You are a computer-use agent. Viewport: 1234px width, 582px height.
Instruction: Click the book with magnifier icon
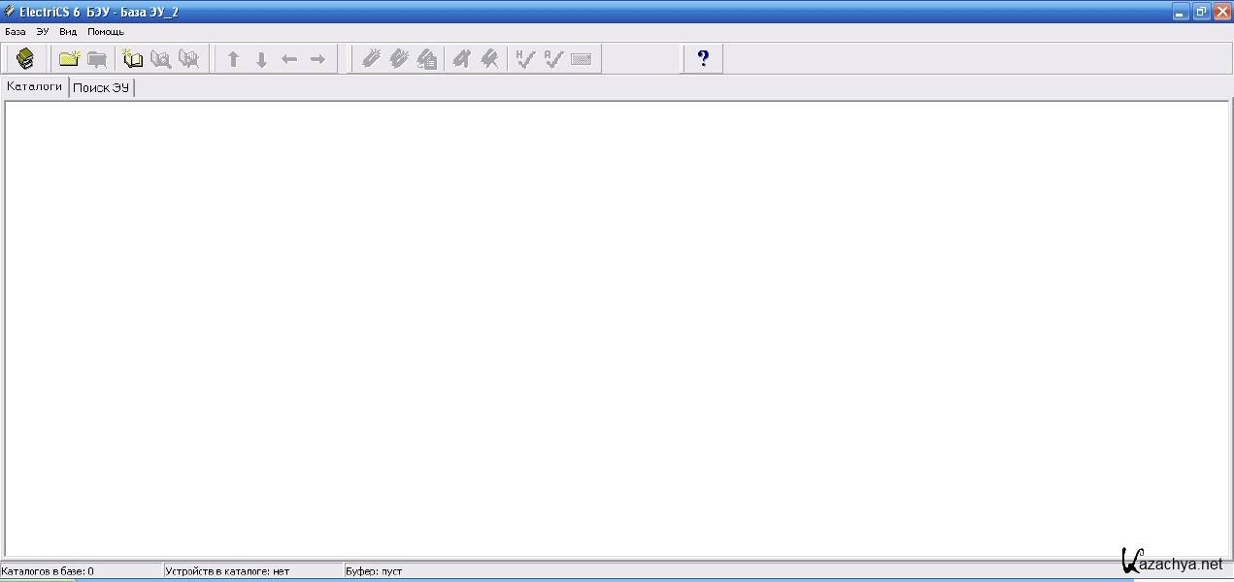click(161, 59)
